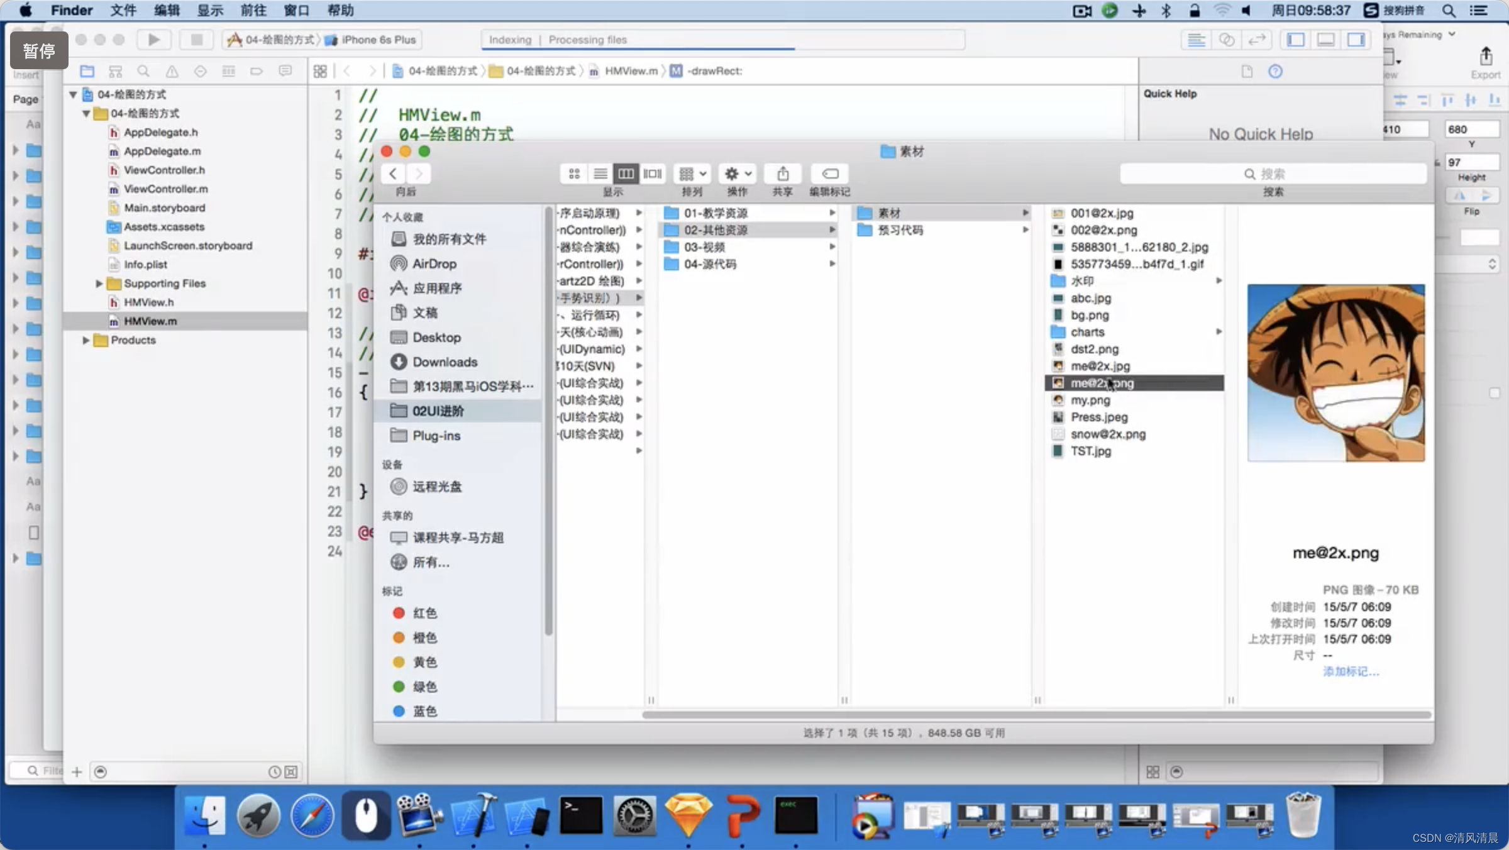Screen dimensions: 1509x850
Task: Click the Xcode Run button
Action: point(153,40)
